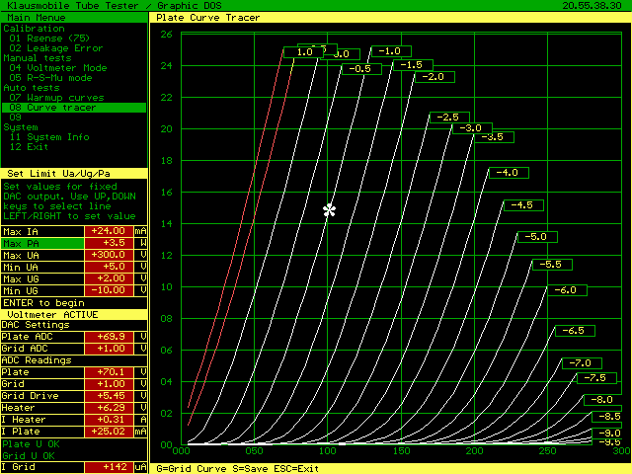The height and width of the screenshot is (474, 632).
Task: Click the Max IA value +24.00
Action: [x=109, y=231]
